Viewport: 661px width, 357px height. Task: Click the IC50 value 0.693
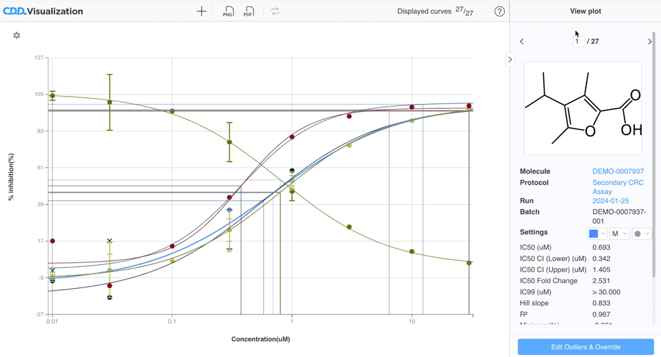601,247
